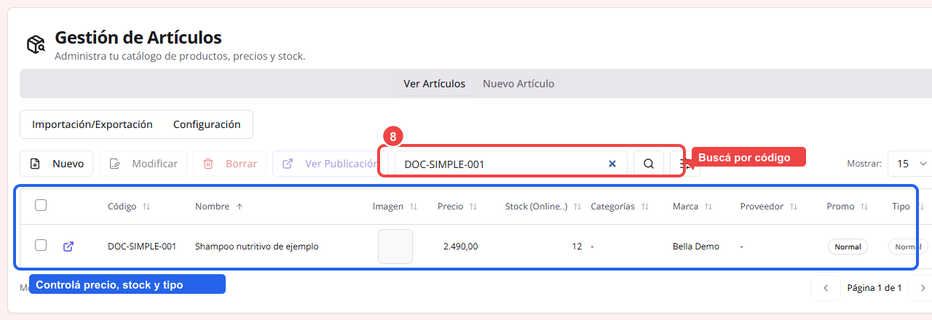Click the price value 2.490,00

point(460,247)
